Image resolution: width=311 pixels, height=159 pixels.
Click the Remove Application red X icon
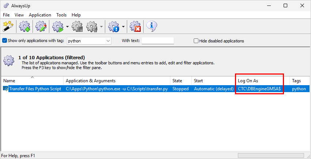[136, 26]
